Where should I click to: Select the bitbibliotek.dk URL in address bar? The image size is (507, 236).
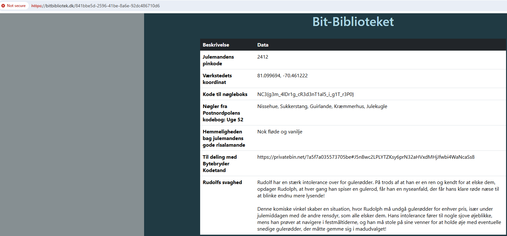pyautogui.click(x=95, y=6)
